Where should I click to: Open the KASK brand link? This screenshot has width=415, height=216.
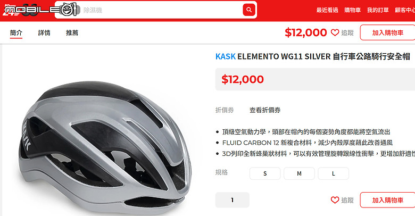pos(225,56)
